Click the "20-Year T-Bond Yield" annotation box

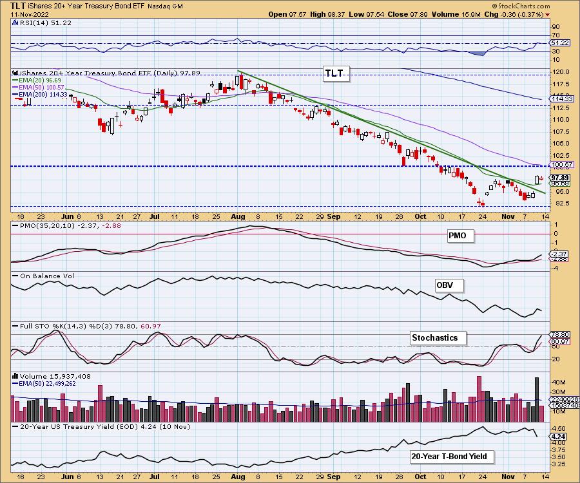coord(452,457)
